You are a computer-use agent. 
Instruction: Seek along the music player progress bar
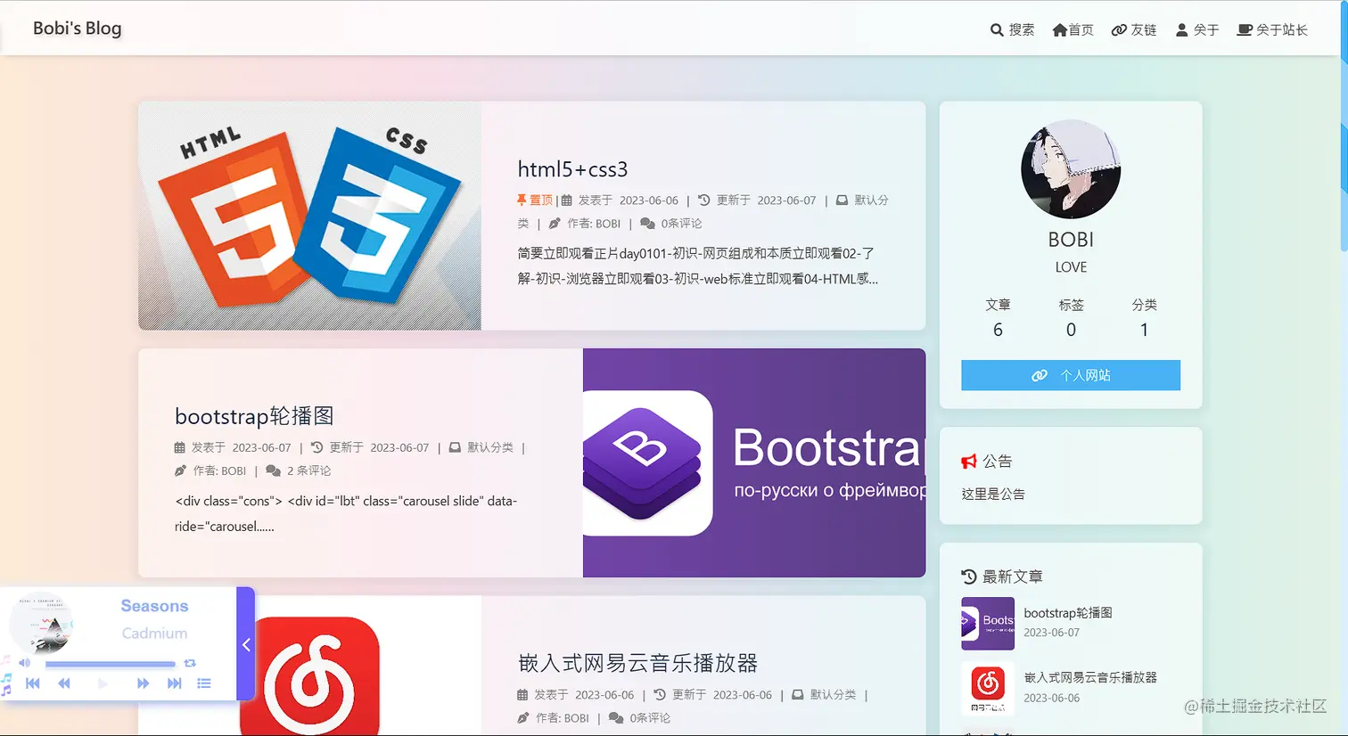111,664
